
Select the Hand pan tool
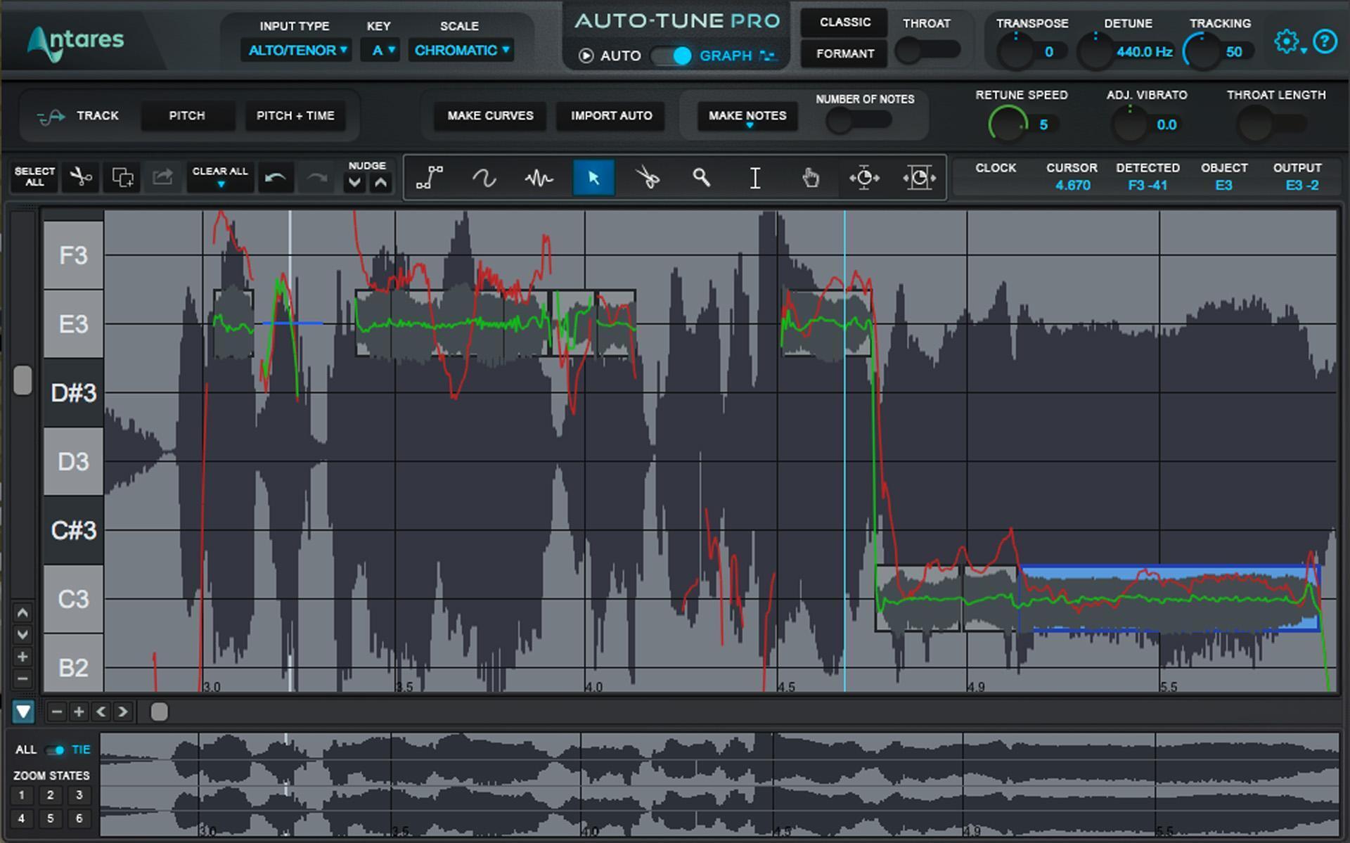pos(810,178)
